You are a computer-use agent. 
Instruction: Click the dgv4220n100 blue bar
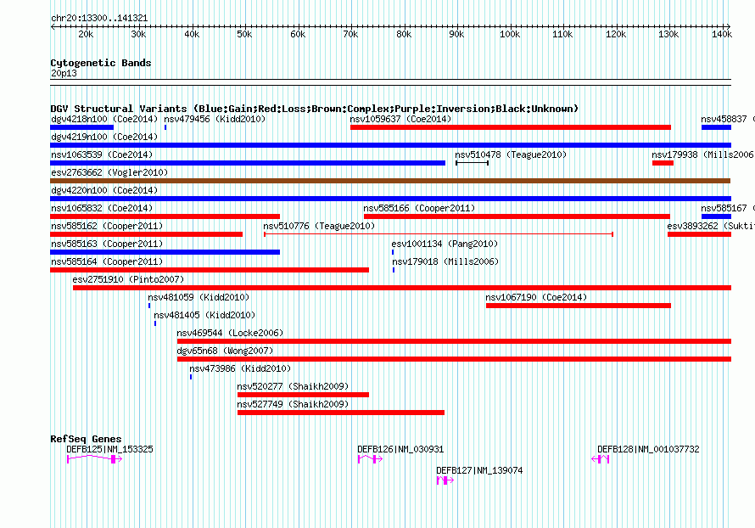click(x=390, y=199)
